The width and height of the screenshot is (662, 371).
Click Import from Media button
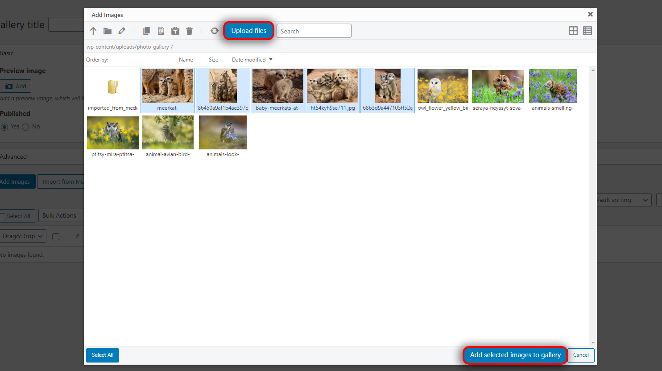pos(61,181)
